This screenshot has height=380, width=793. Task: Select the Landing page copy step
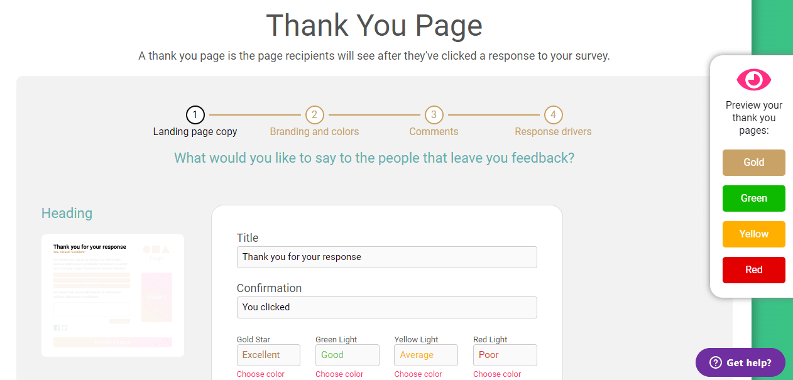point(195,132)
